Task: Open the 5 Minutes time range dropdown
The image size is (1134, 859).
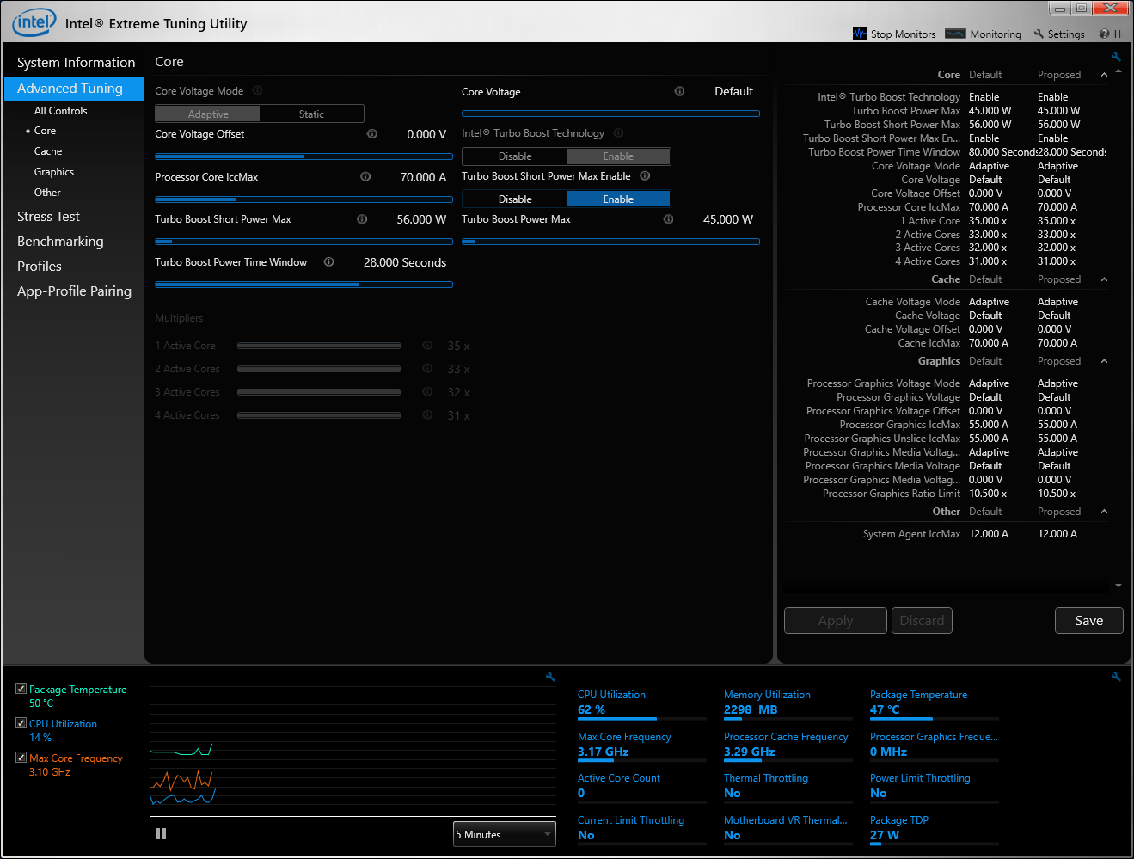Action: [505, 834]
